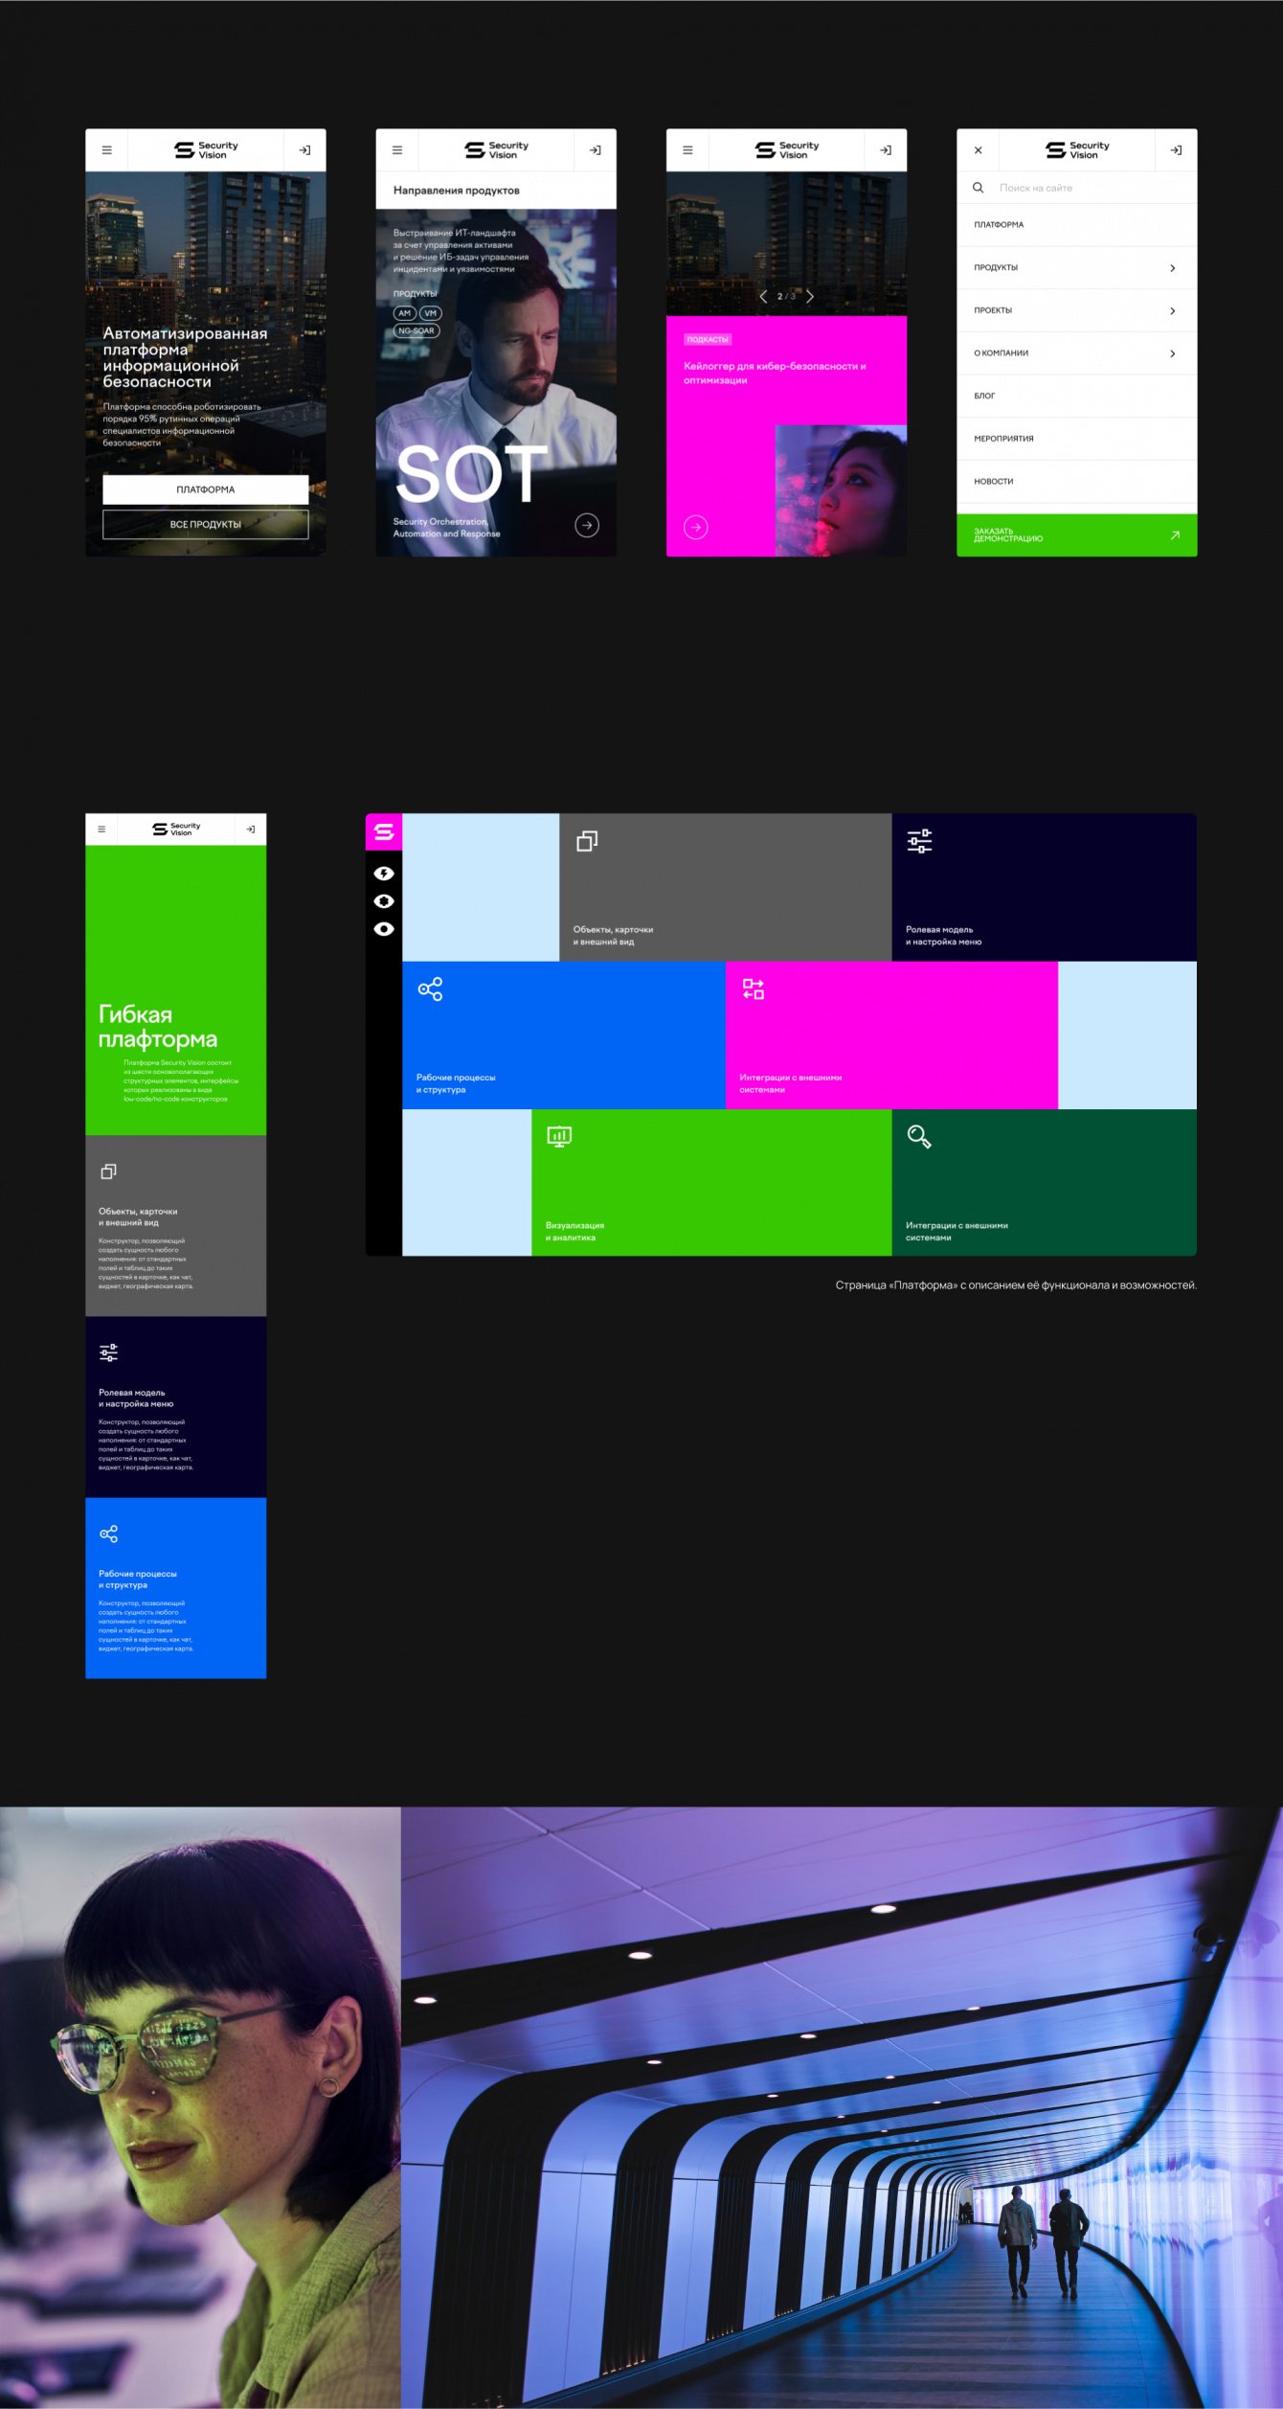The width and height of the screenshot is (1283, 2409).
Task: Click the magenta S logo in the desktop sidebar
Action: (384, 831)
